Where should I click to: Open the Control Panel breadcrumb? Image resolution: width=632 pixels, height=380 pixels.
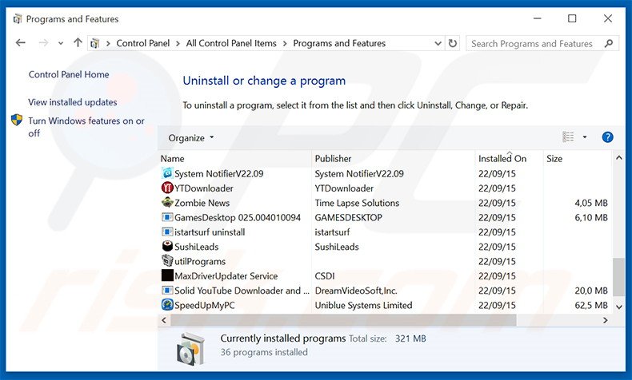click(x=143, y=43)
